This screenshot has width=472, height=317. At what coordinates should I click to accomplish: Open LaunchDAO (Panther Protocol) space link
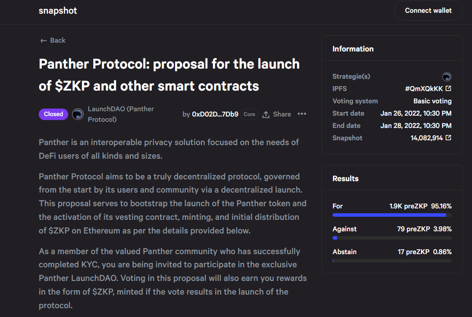[121, 114]
